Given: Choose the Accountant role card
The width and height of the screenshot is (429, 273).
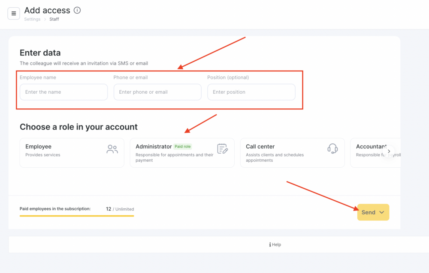Looking at the screenshot, I should [x=375, y=153].
